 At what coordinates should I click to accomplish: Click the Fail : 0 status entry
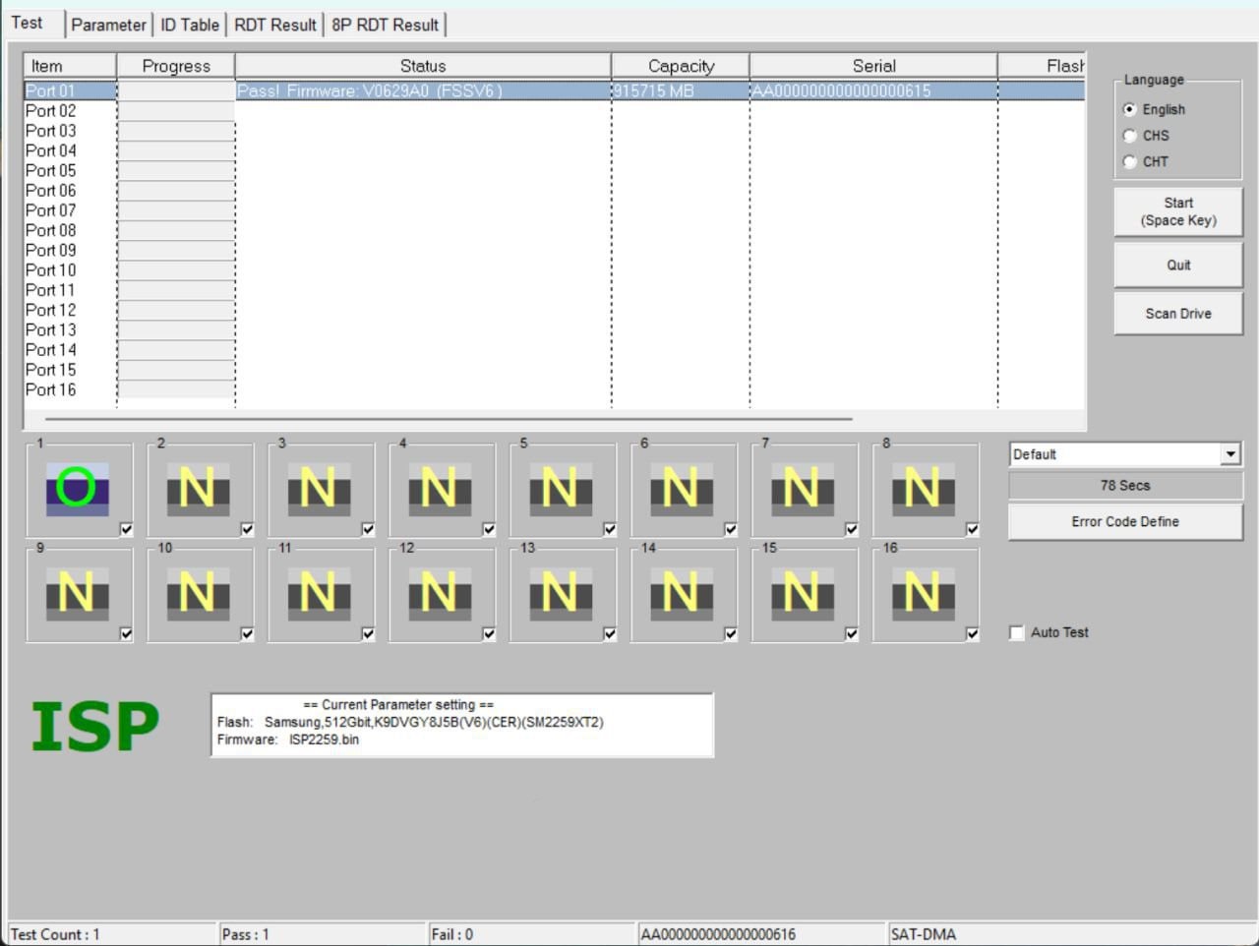click(532, 934)
